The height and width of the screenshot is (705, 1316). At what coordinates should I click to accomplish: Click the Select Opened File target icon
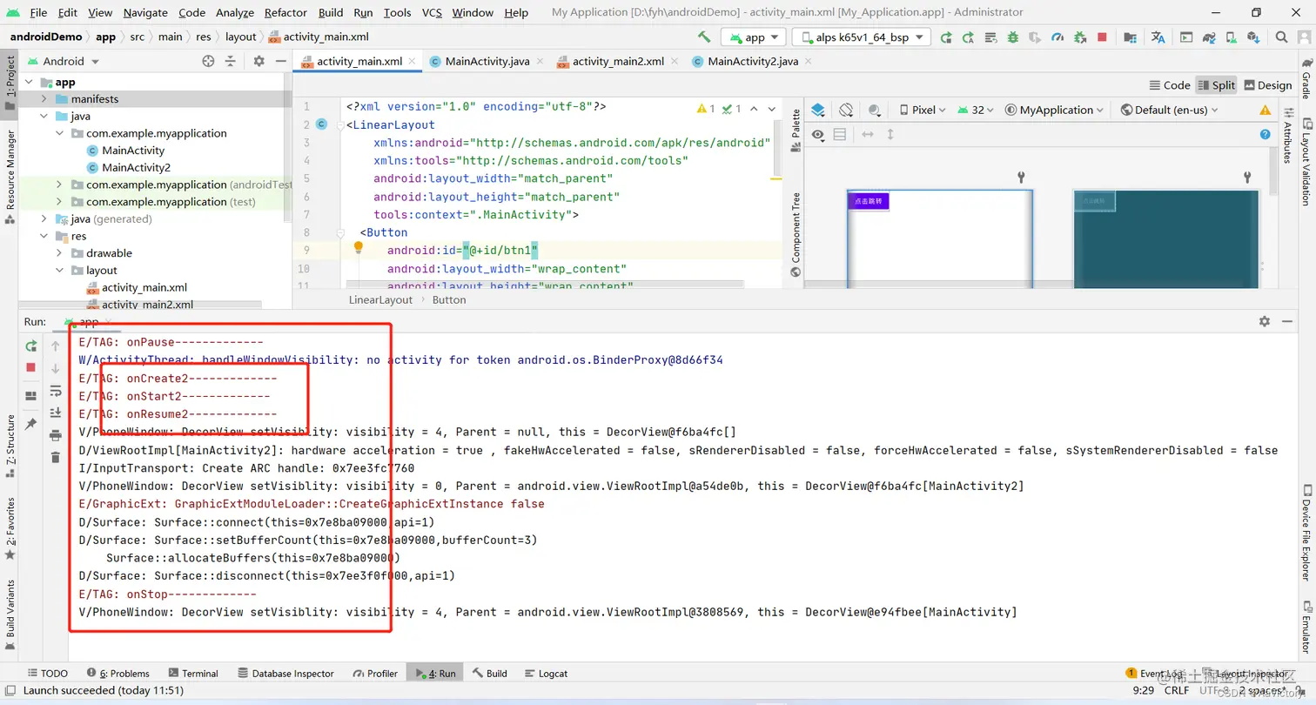click(x=208, y=61)
